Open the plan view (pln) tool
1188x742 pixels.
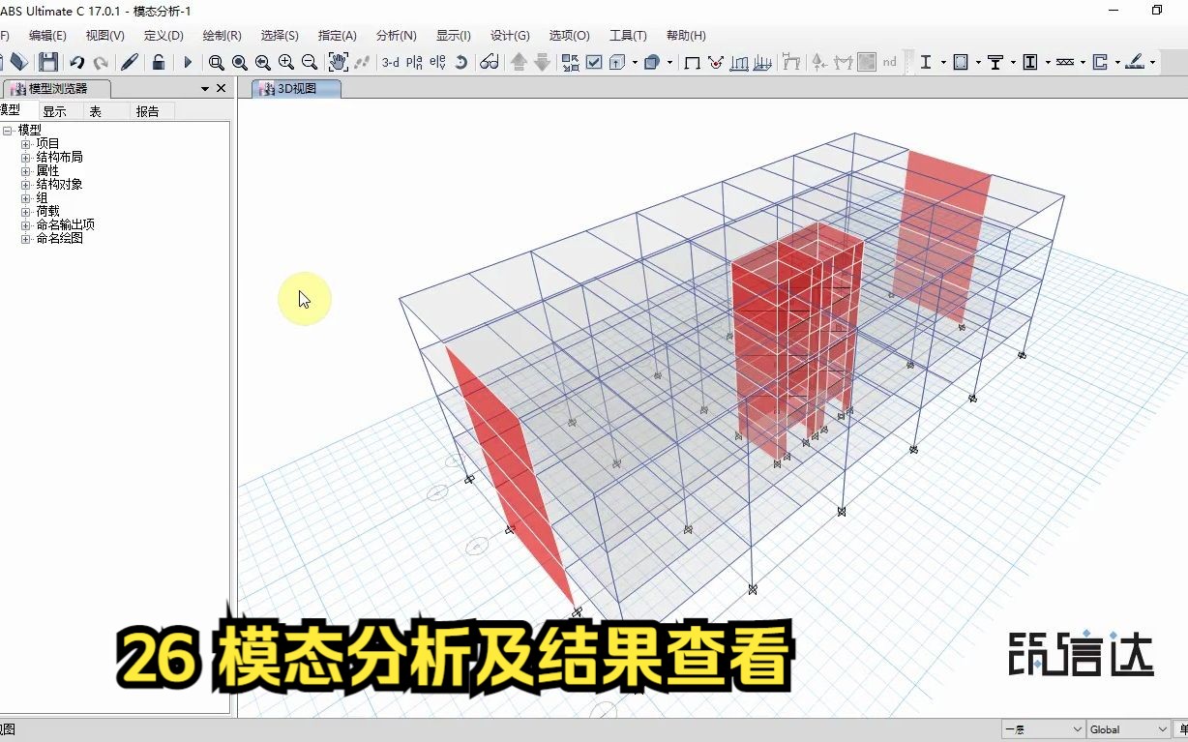[414, 62]
